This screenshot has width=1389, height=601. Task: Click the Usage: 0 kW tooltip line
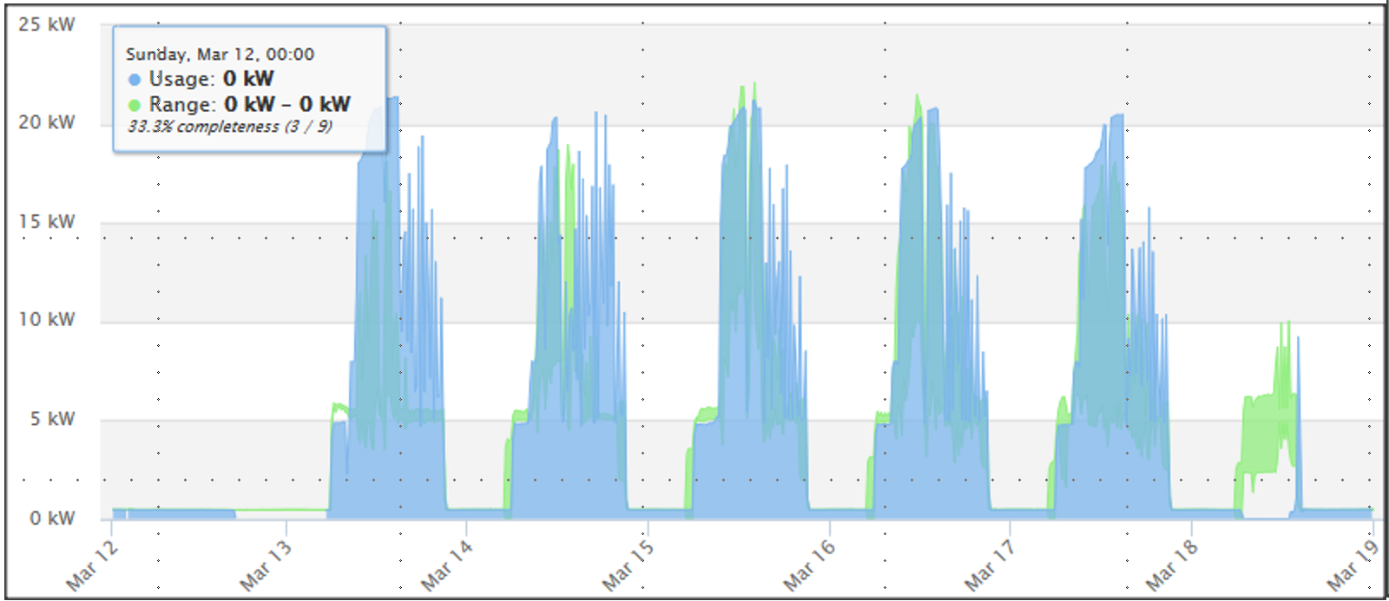click(211, 79)
